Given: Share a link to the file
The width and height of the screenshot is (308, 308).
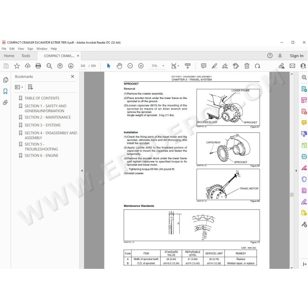Looking at the screenshot, I should click(281, 66).
